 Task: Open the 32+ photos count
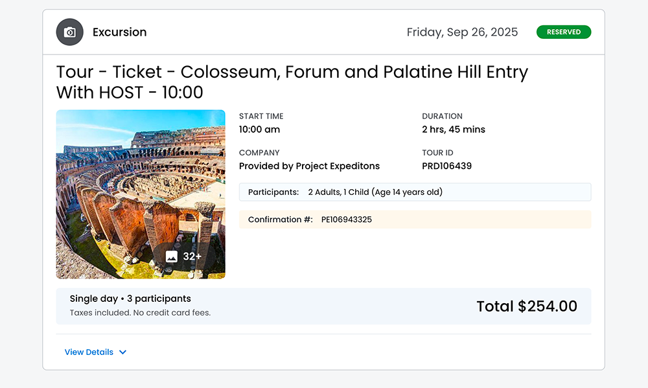click(192, 257)
